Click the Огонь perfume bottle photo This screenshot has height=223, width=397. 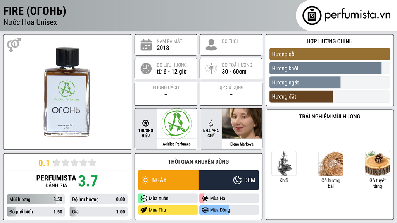click(x=67, y=92)
